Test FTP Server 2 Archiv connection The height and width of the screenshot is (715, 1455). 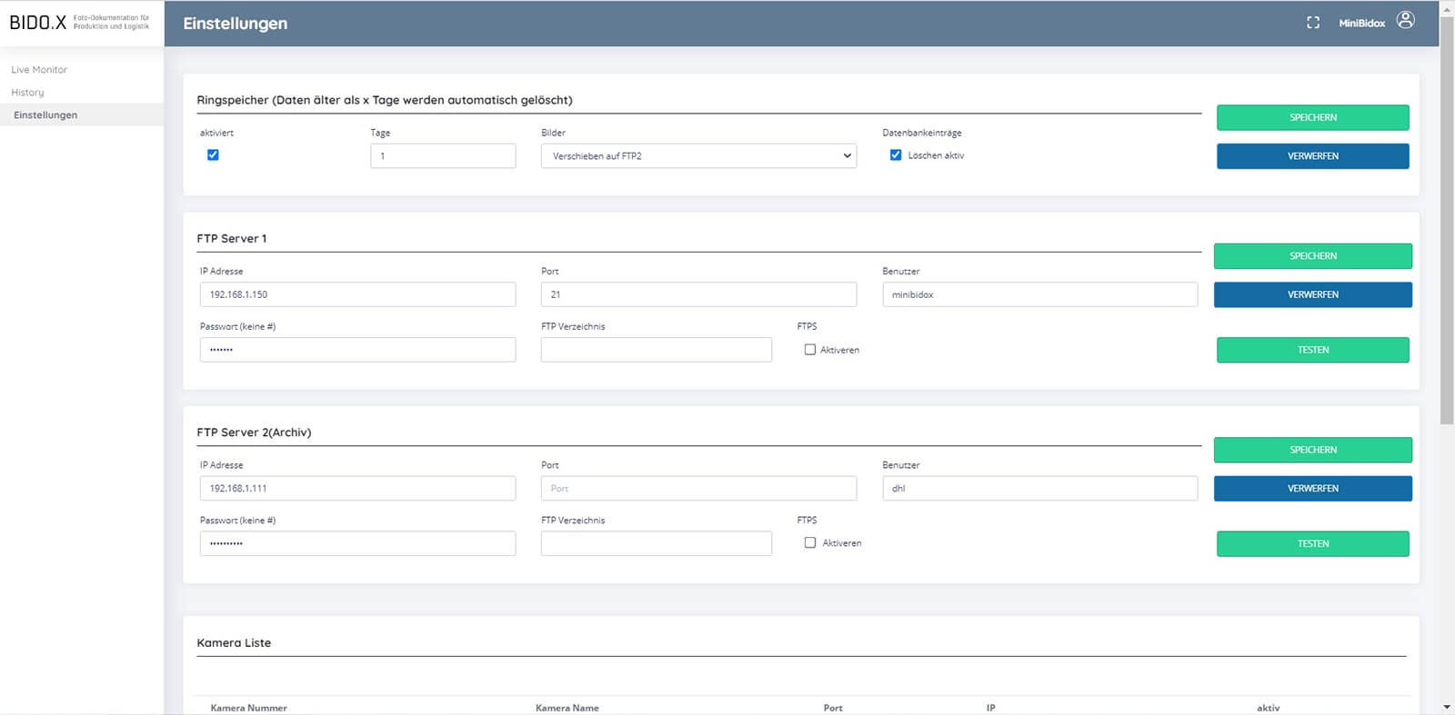click(1312, 543)
